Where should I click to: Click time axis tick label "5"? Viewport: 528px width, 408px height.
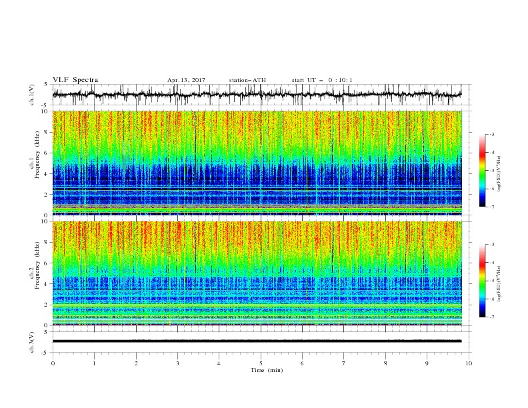(261, 363)
